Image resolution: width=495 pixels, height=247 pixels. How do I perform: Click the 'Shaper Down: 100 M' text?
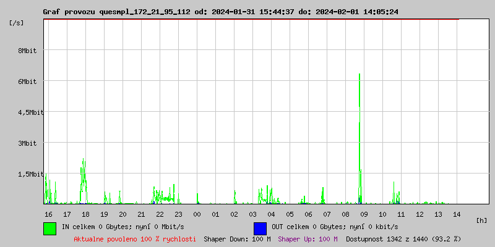[237, 238]
